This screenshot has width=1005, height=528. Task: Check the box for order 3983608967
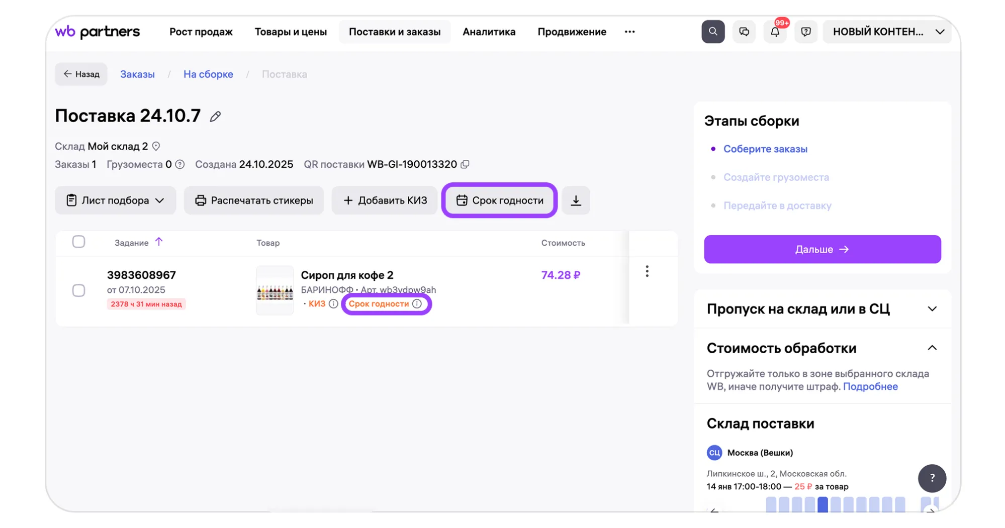tap(78, 290)
